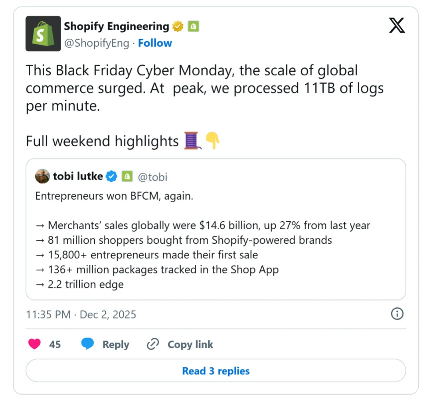Click the reply speech bubble icon
Screen dimensions: 431x400
[x=87, y=344]
